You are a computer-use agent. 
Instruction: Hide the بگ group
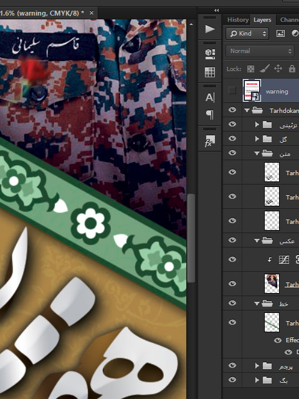coord(232,380)
